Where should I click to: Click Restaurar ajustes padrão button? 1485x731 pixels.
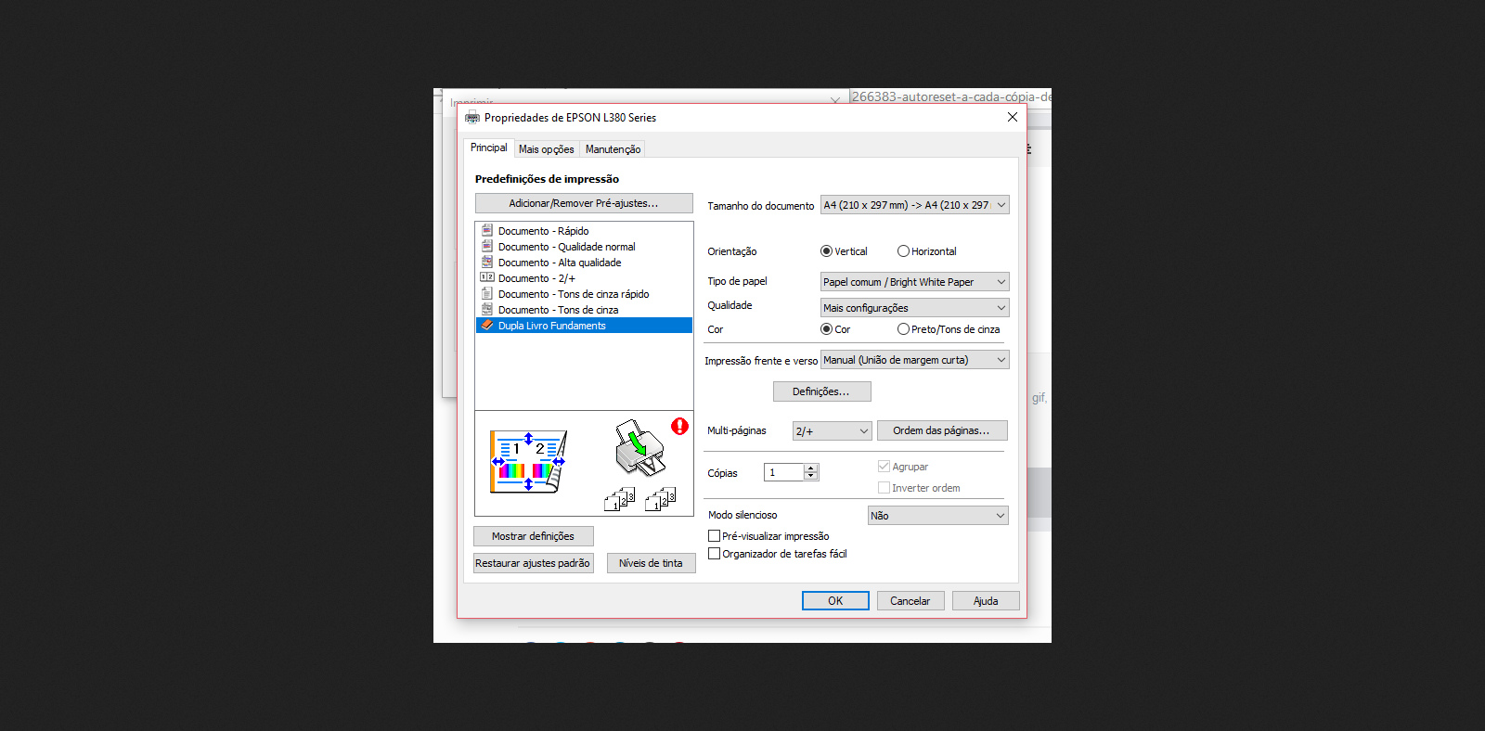coord(534,563)
